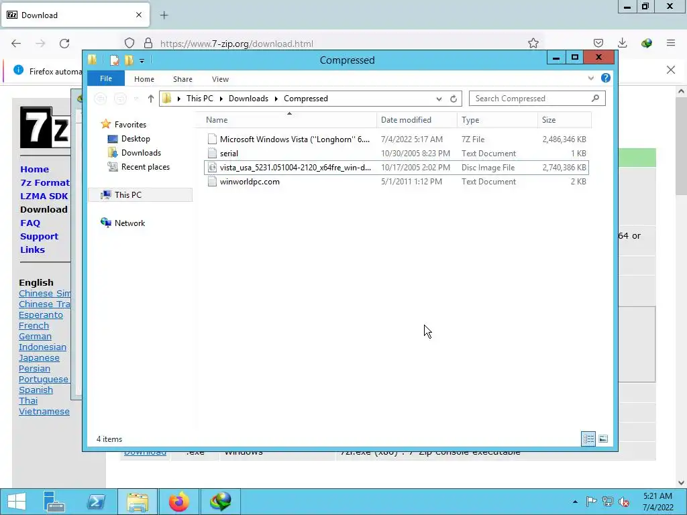Click the Explorer Back navigation arrow
Screen dimensions: 687x515
[101, 99]
